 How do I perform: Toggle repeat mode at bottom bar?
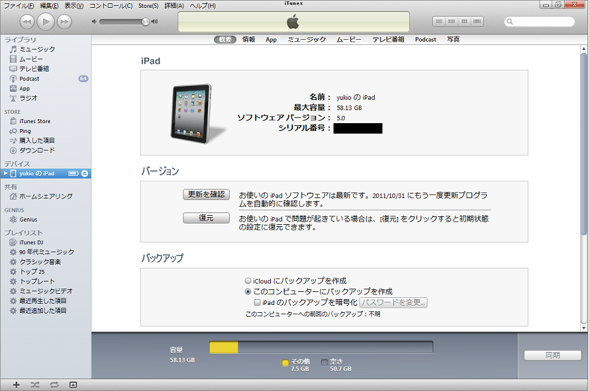(54, 384)
